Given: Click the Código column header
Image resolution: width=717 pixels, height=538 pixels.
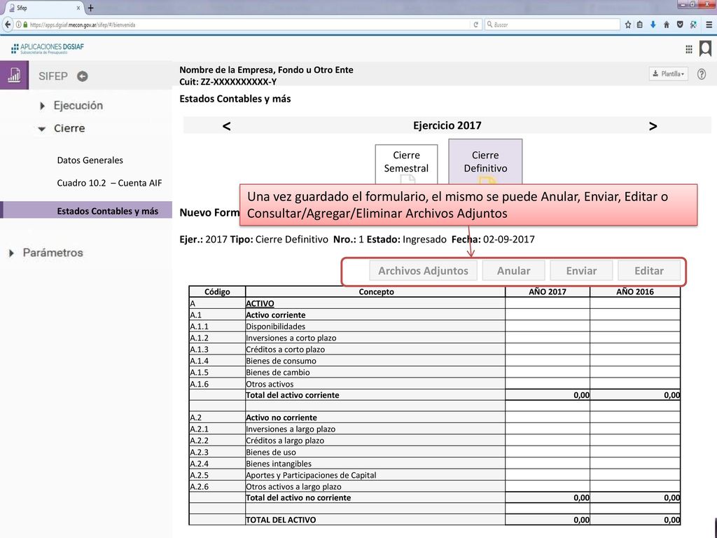Looking at the screenshot, I should pos(217,291).
